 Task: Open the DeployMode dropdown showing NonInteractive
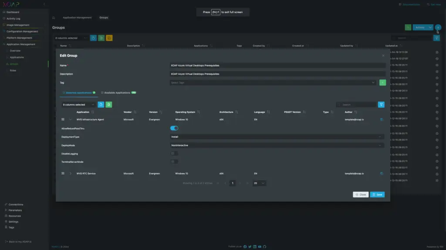277,145
